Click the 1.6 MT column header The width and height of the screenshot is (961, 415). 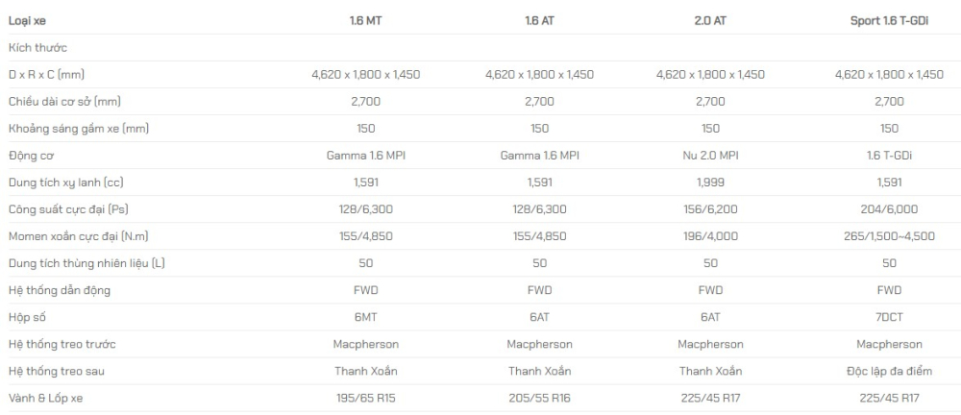[x=366, y=21]
